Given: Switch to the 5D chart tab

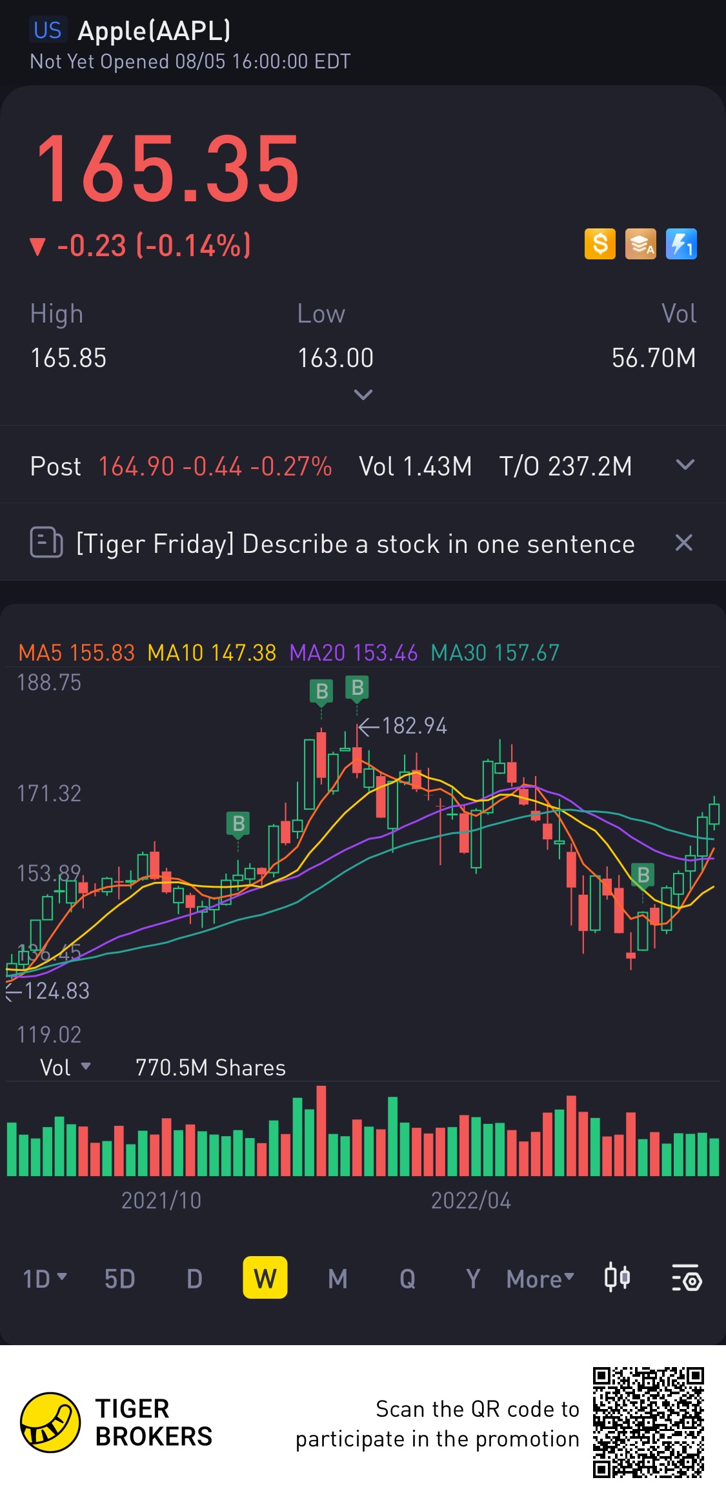Looking at the screenshot, I should point(120,1279).
